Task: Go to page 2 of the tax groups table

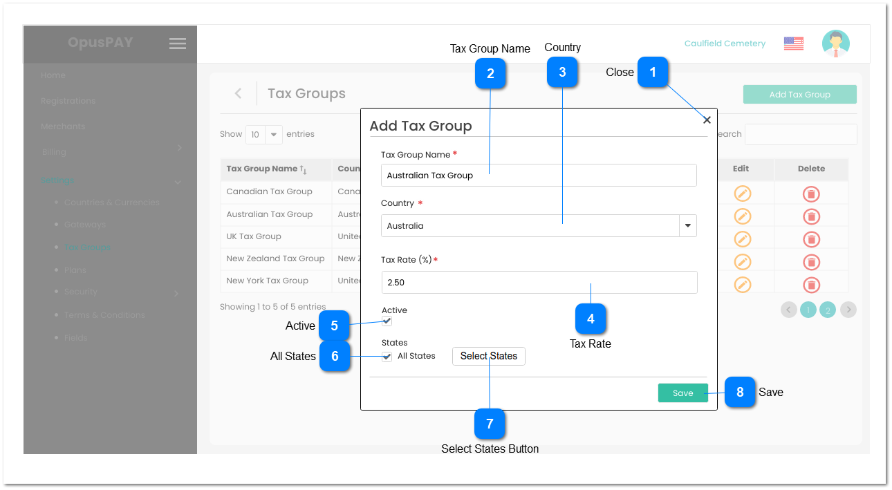Action: [828, 310]
